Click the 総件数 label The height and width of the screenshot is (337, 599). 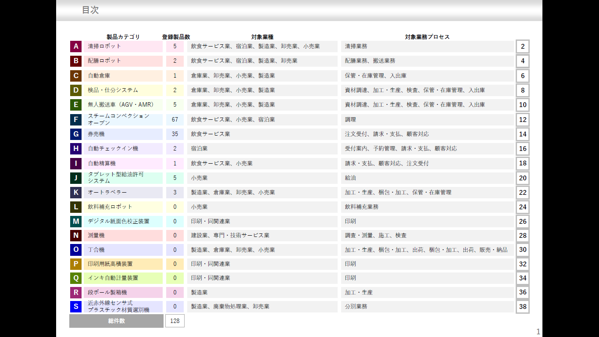(x=116, y=321)
